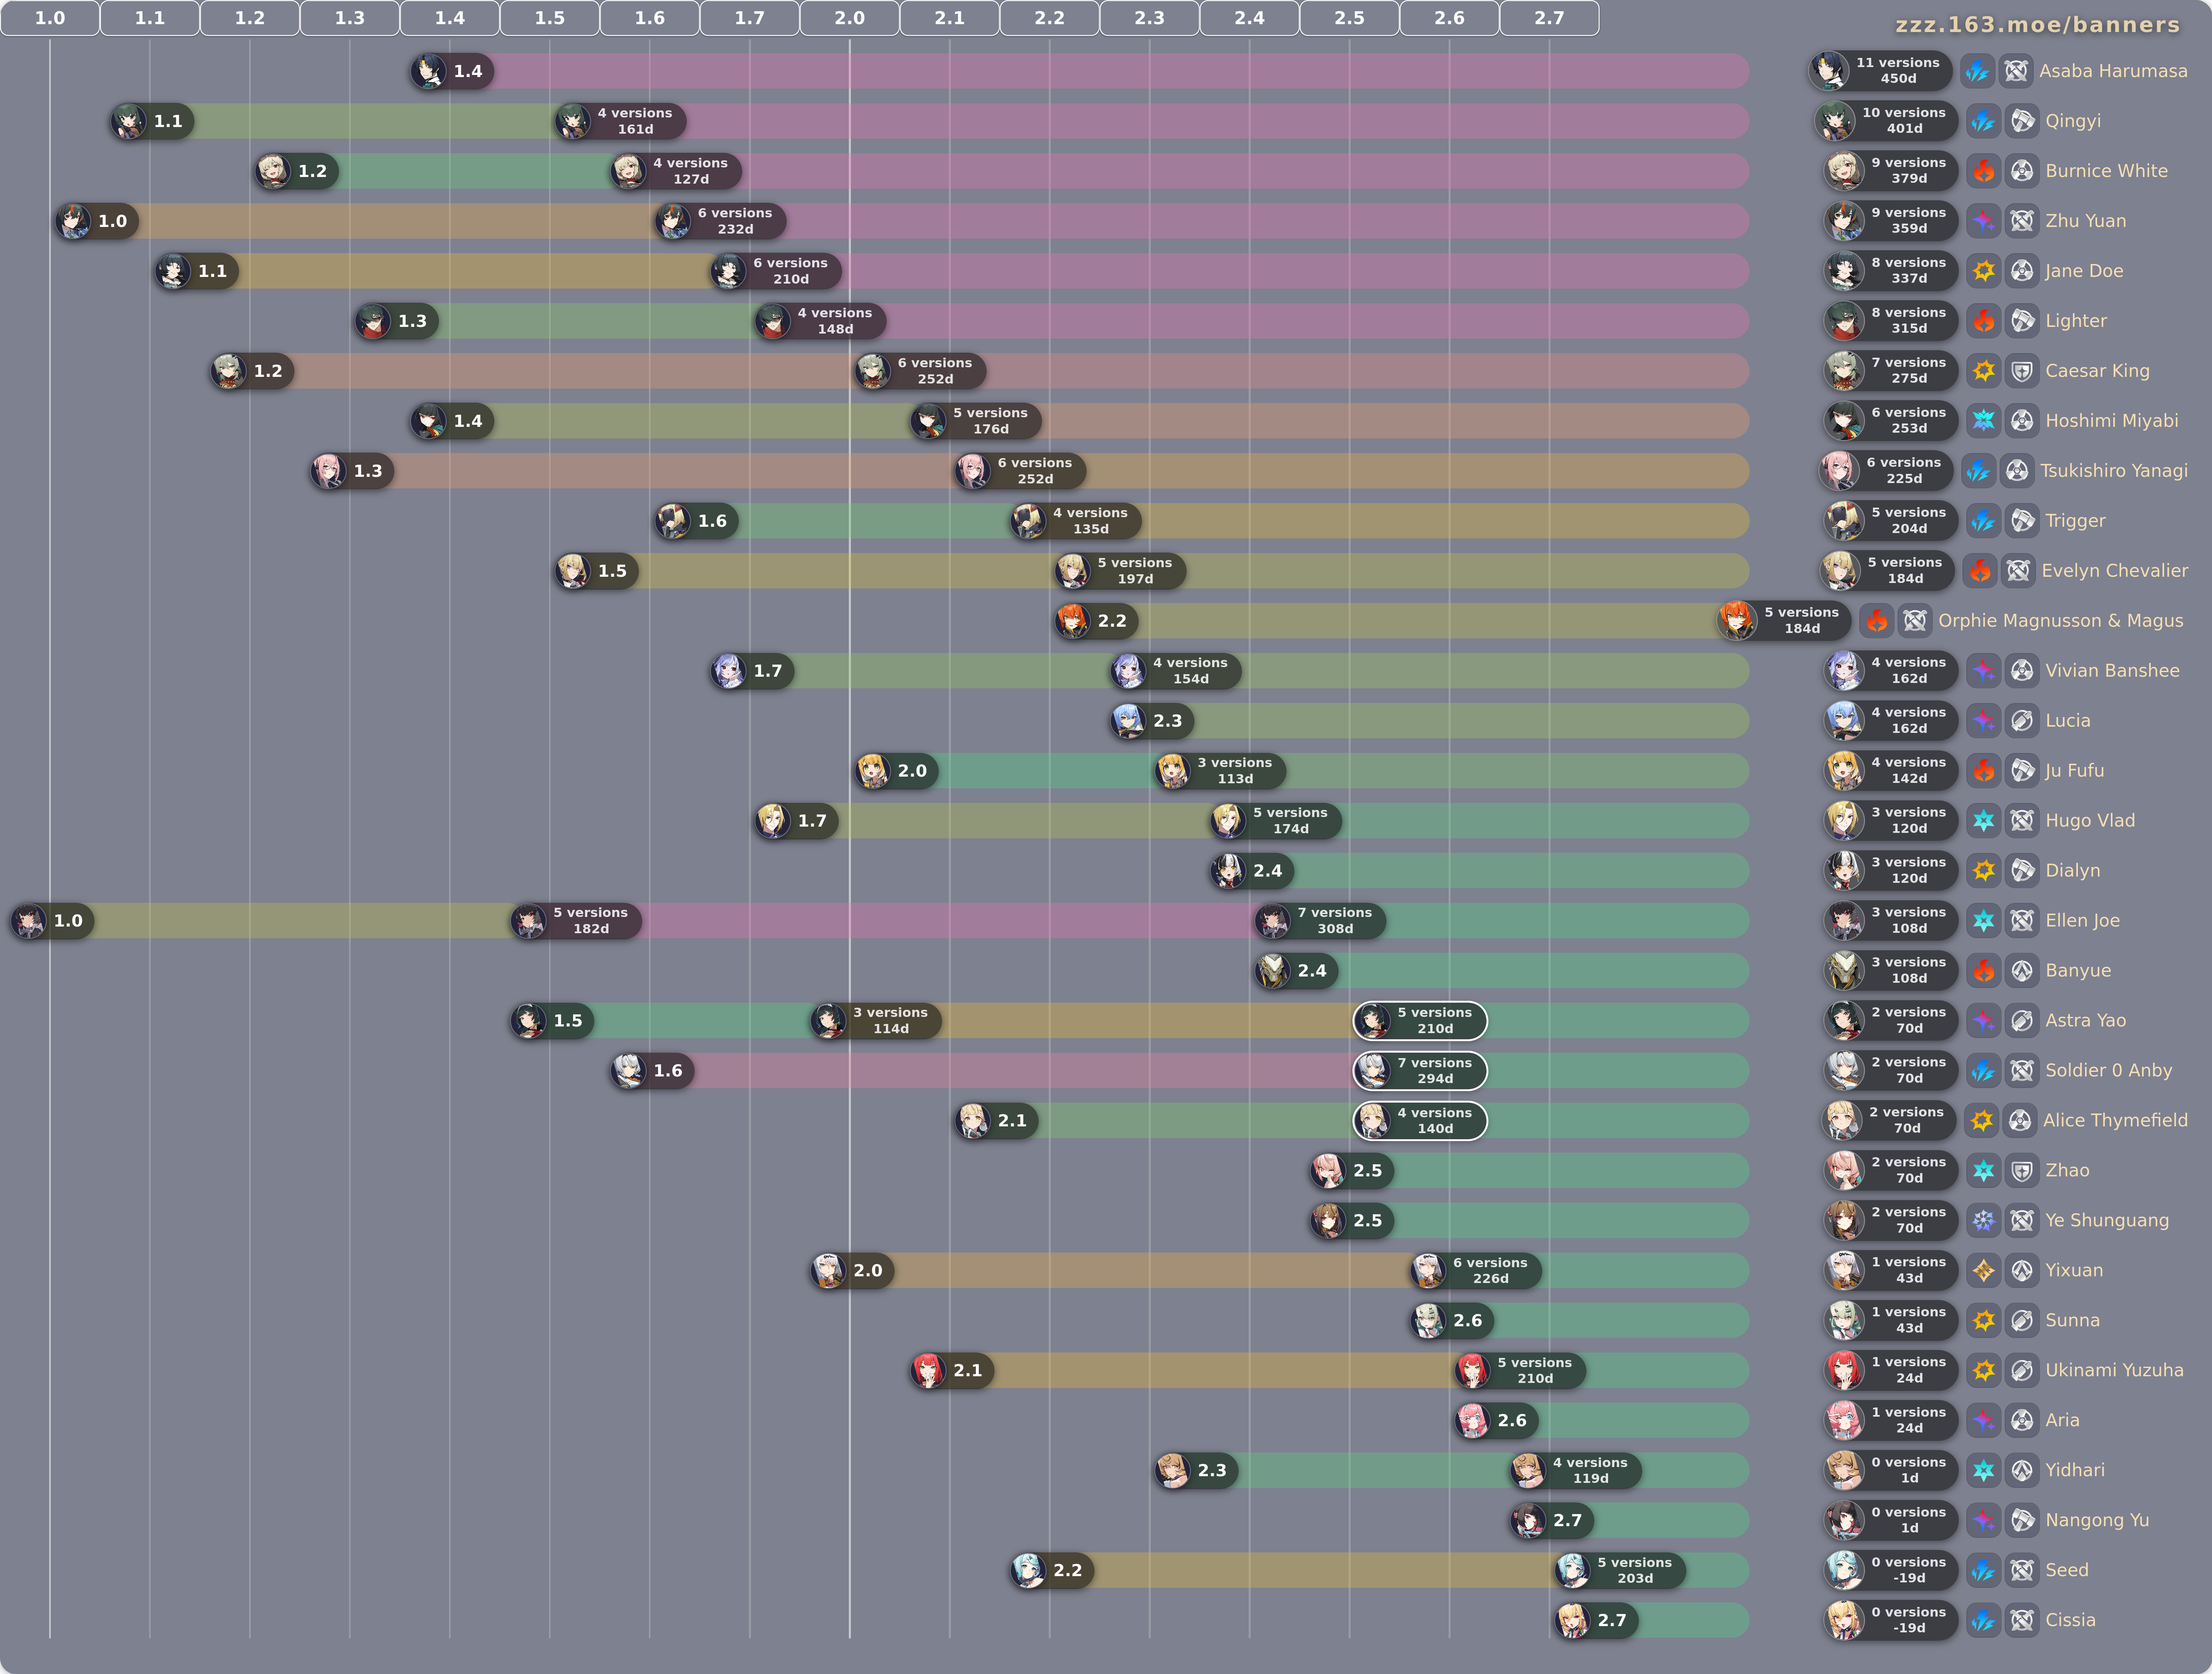The image size is (2212, 1674).
Task: Click Hugo Vlad's Ice attribute icon
Action: pyautogui.click(x=1984, y=821)
